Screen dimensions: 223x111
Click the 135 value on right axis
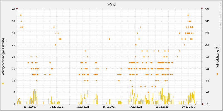click(x=207, y=69)
